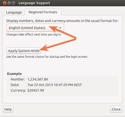The height and width of the screenshot is (117, 125).
Task: Click the Apply System-Wide button
Action: pyautogui.click(x=24, y=51)
